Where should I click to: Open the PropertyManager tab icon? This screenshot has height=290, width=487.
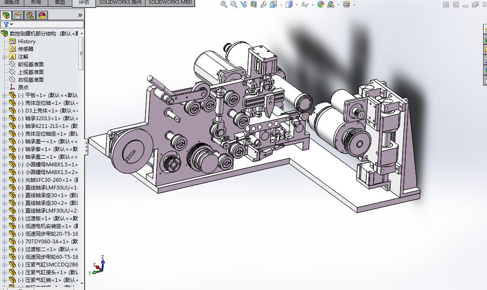coord(18,15)
